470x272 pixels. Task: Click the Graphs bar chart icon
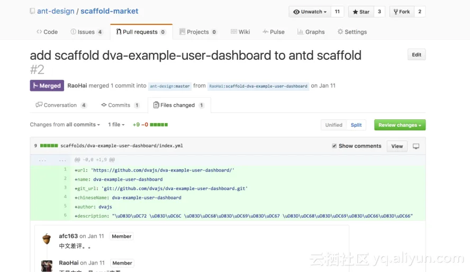point(300,31)
